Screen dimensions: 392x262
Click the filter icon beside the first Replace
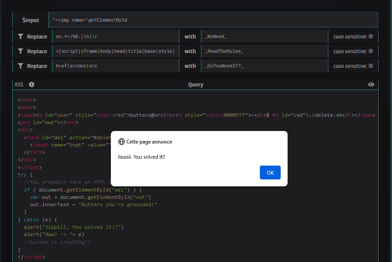pos(20,37)
